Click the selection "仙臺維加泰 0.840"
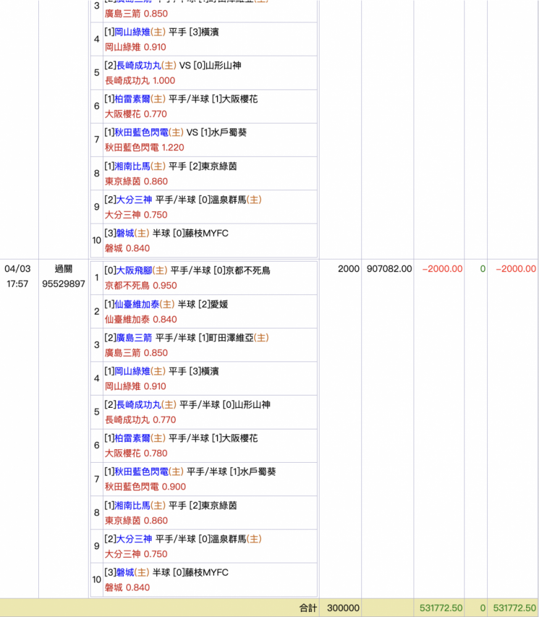Viewport: 539px width, 617px height. [141, 320]
